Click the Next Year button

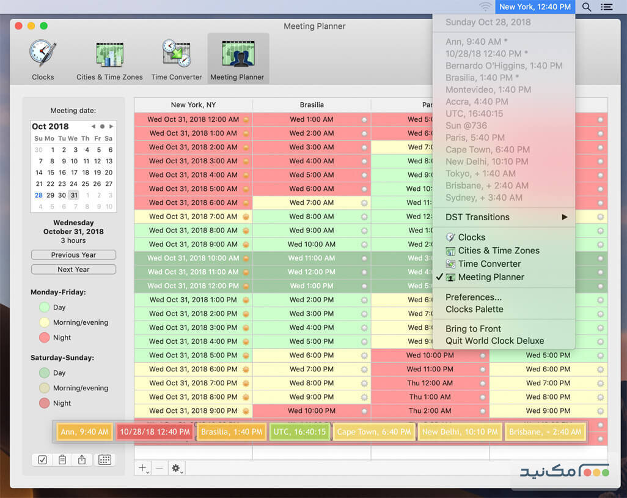[x=73, y=269]
